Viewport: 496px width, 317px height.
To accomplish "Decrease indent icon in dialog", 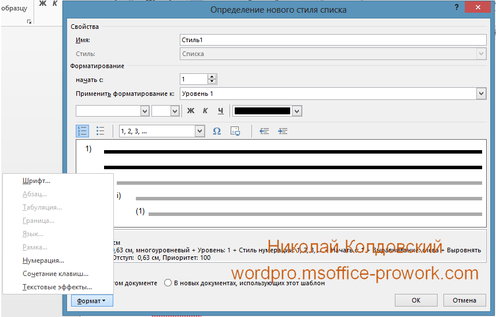I will [264, 131].
